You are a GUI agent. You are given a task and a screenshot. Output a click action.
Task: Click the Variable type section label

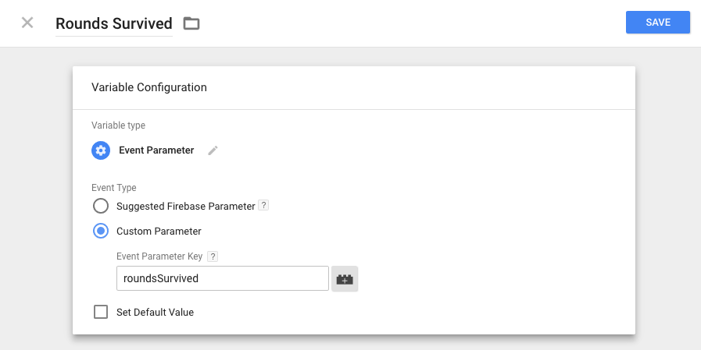pos(119,126)
